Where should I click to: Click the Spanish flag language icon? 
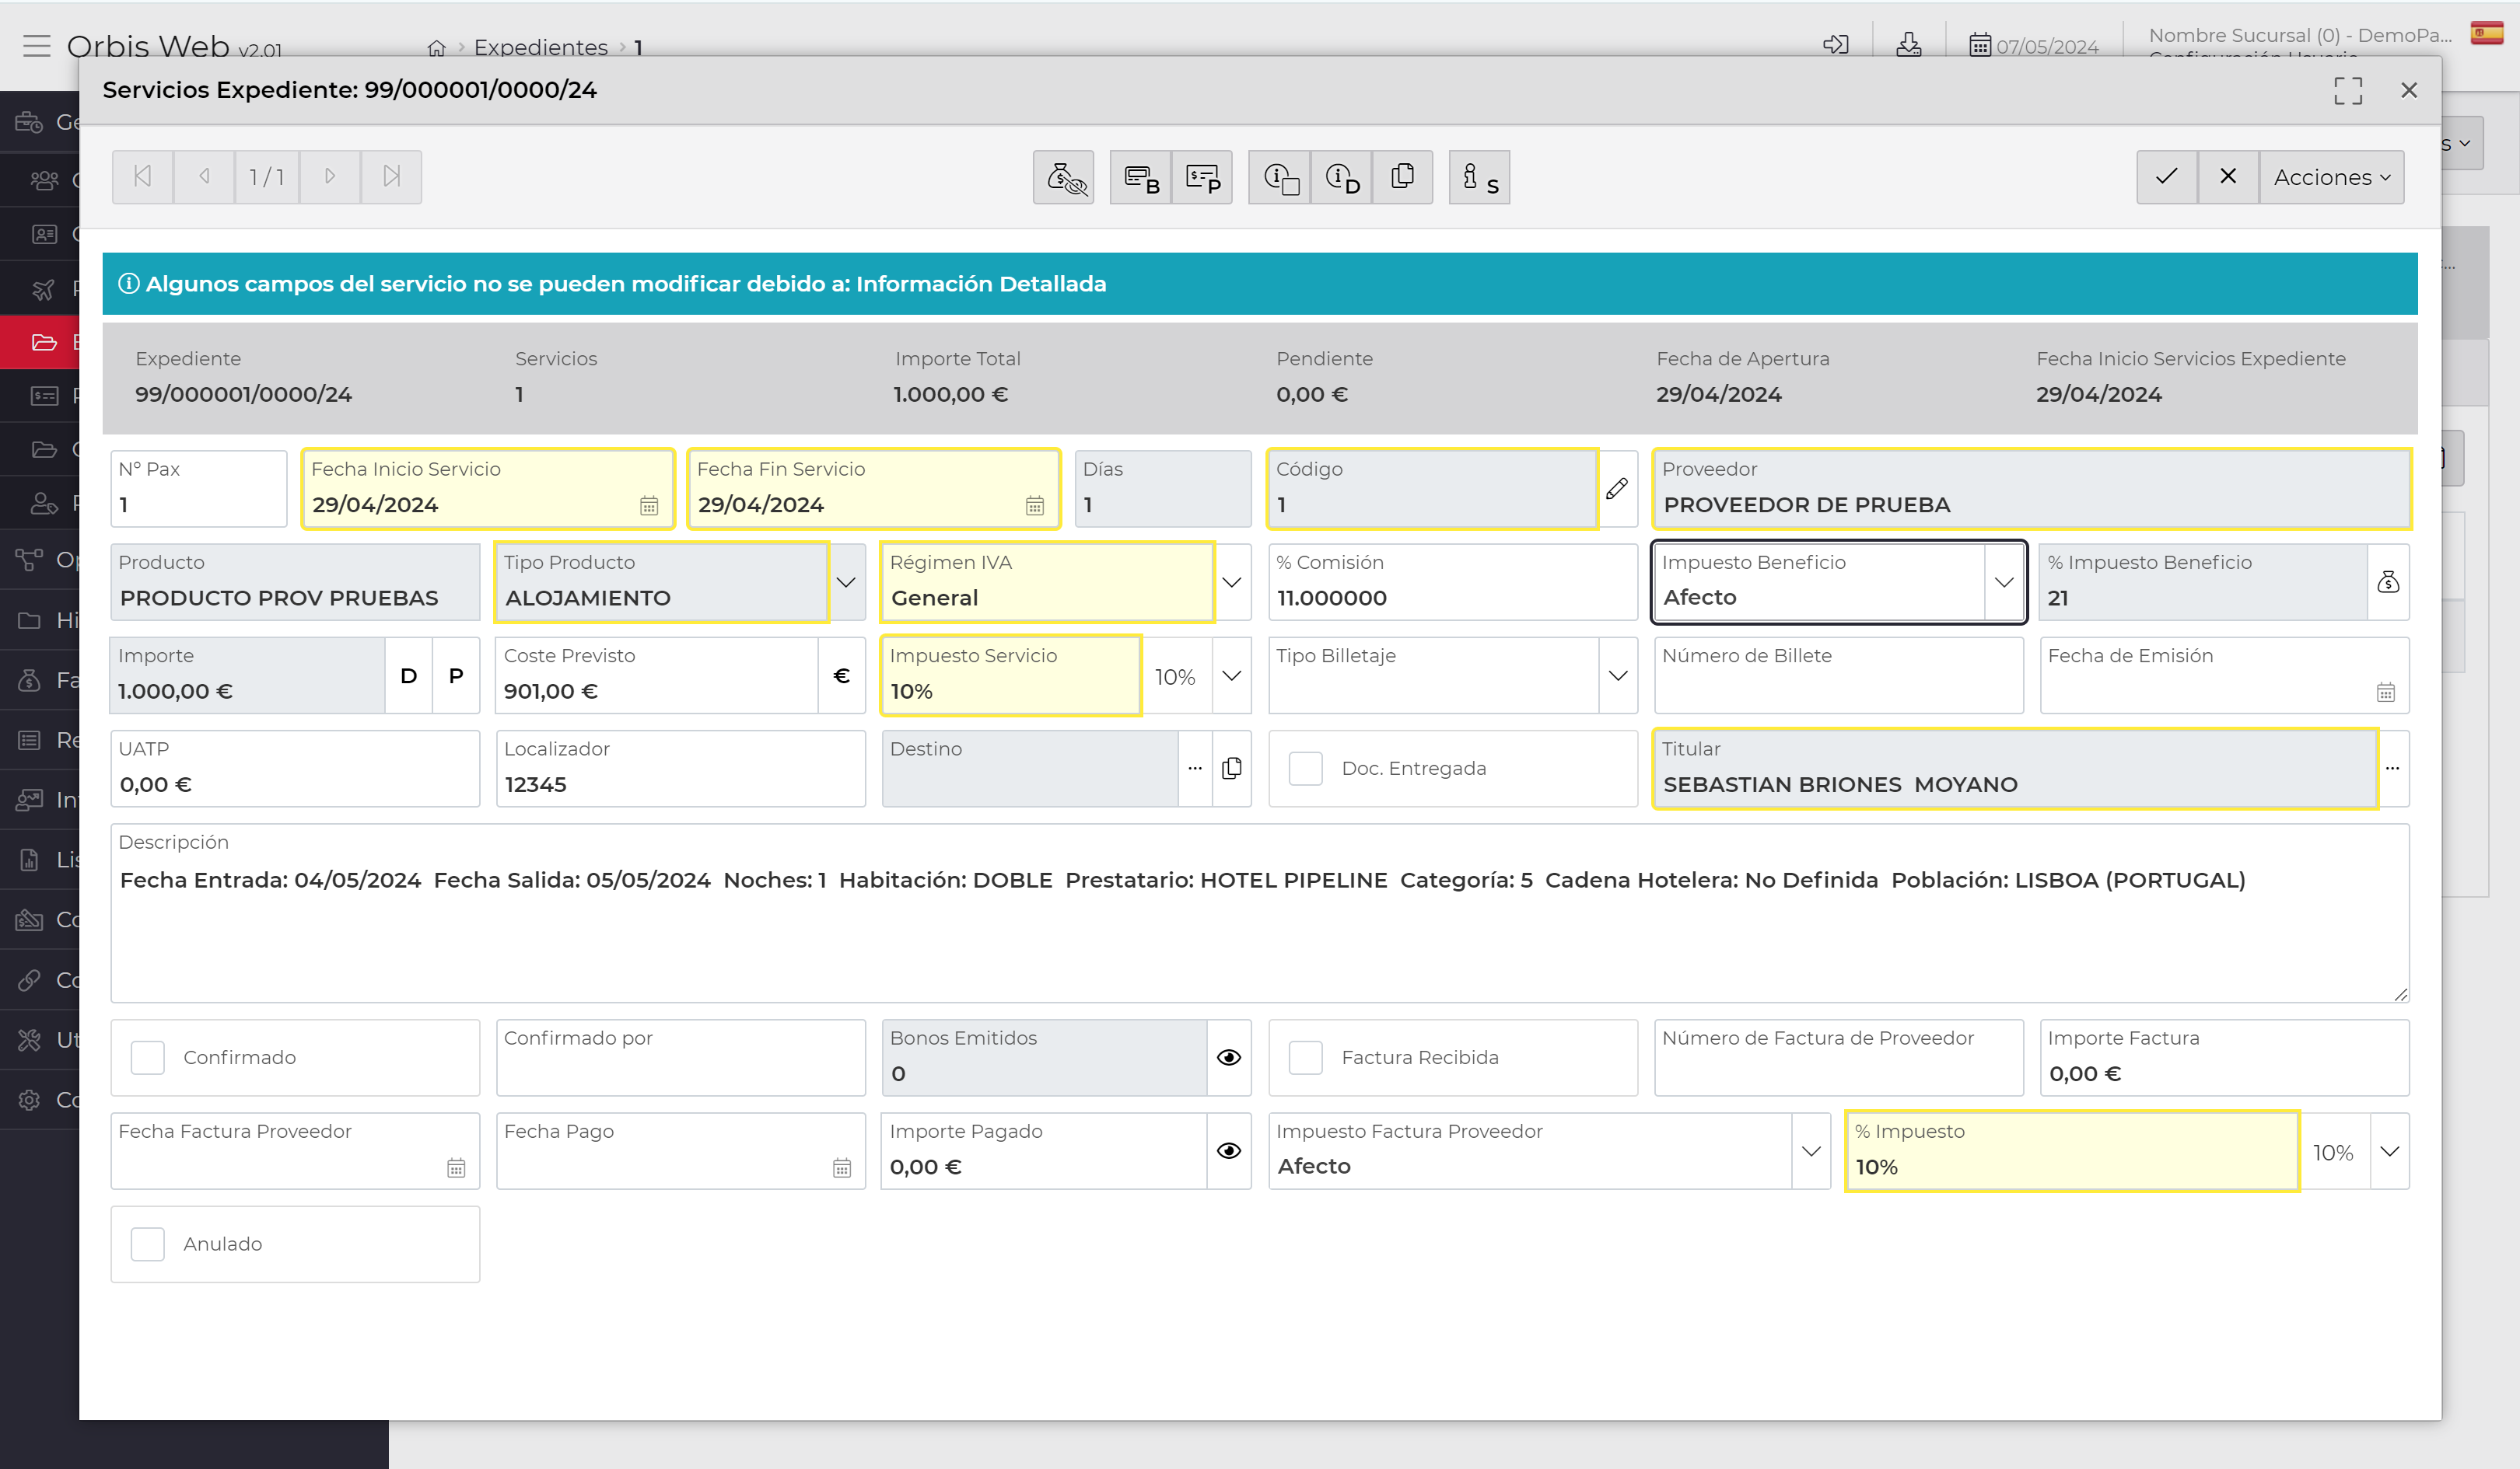[2487, 34]
